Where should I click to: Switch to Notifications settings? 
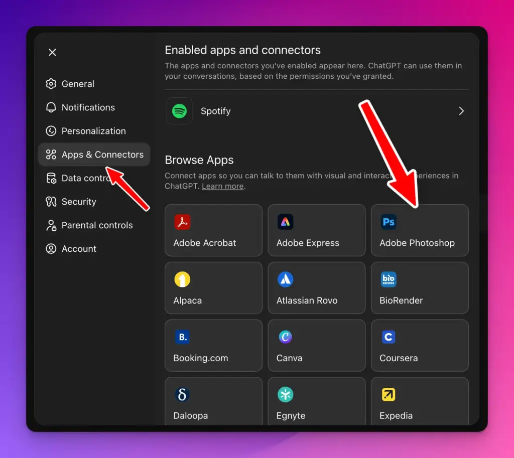(87, 107)
